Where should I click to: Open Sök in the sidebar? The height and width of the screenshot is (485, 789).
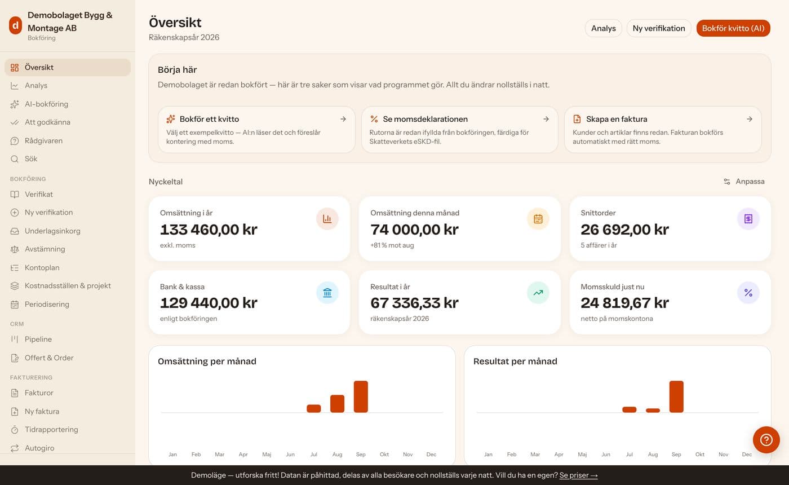tap(68, 159)
